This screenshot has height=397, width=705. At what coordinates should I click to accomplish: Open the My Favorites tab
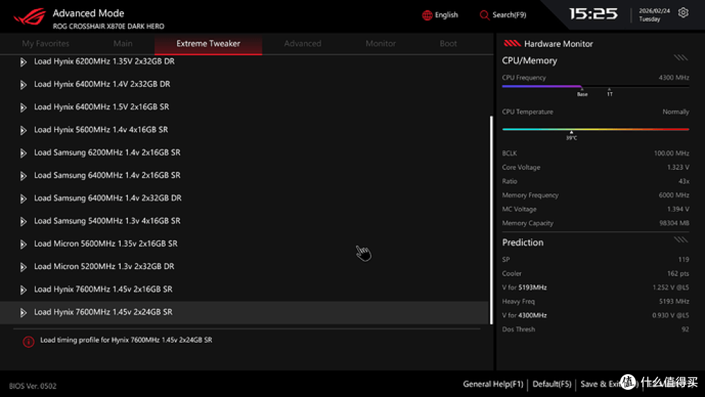[x=46, y=44]
